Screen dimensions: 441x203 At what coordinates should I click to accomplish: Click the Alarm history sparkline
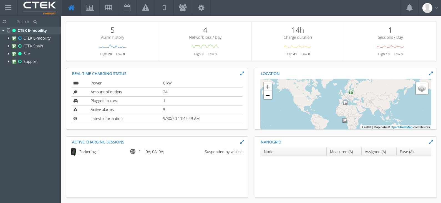112,46
